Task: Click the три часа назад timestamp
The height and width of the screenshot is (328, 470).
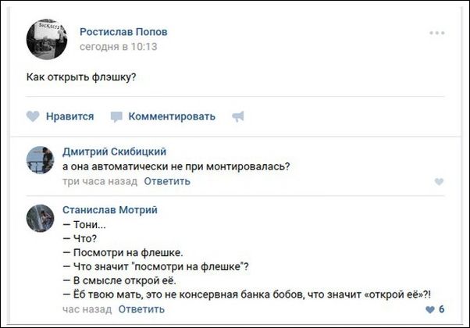Action: tap(99, 181)
